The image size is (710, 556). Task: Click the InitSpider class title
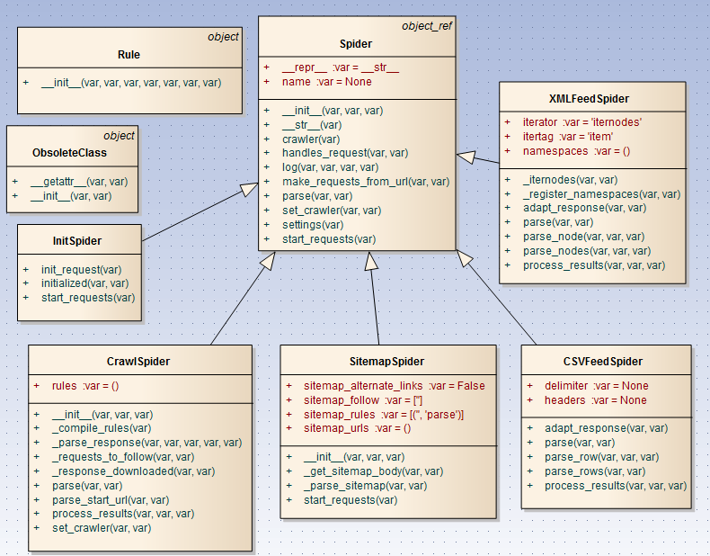click(x=78, y=241)
